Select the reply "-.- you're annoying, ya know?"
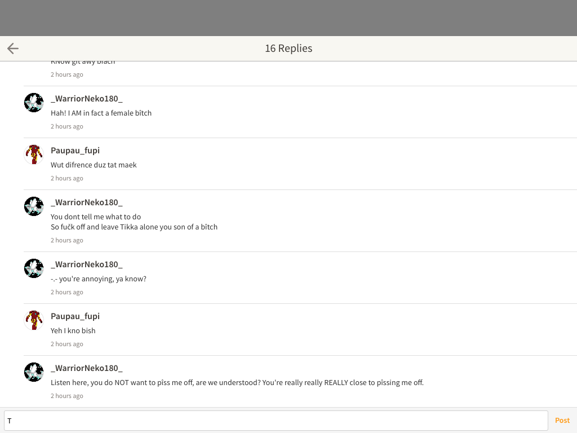 pos(99,279)
